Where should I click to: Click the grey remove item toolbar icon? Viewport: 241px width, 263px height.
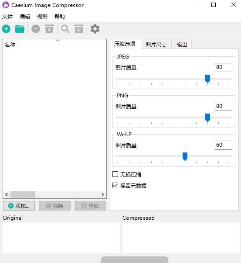coord(36,29)
